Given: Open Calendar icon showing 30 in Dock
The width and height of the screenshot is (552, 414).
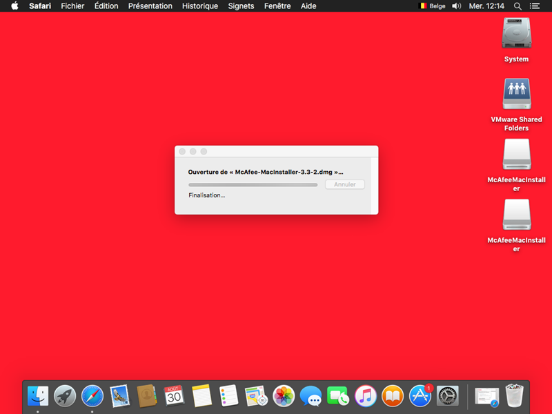Looking at the screenshot, I should click(174, 395).
